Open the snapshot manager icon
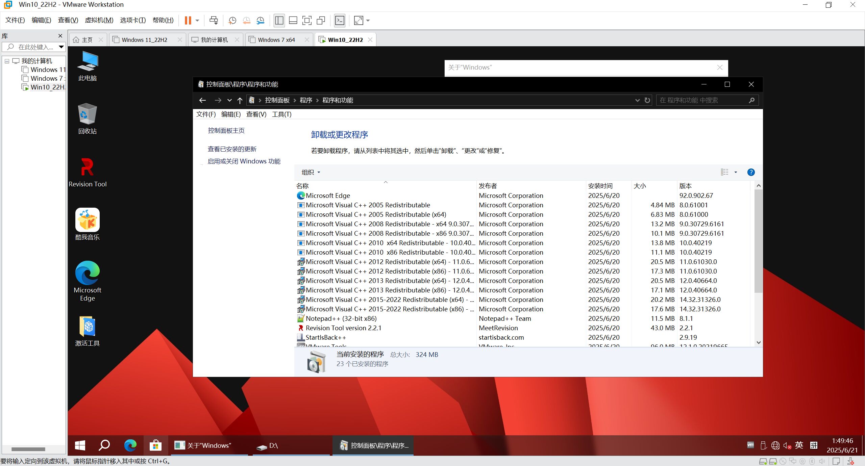865x466 pixels. point(260,21)
